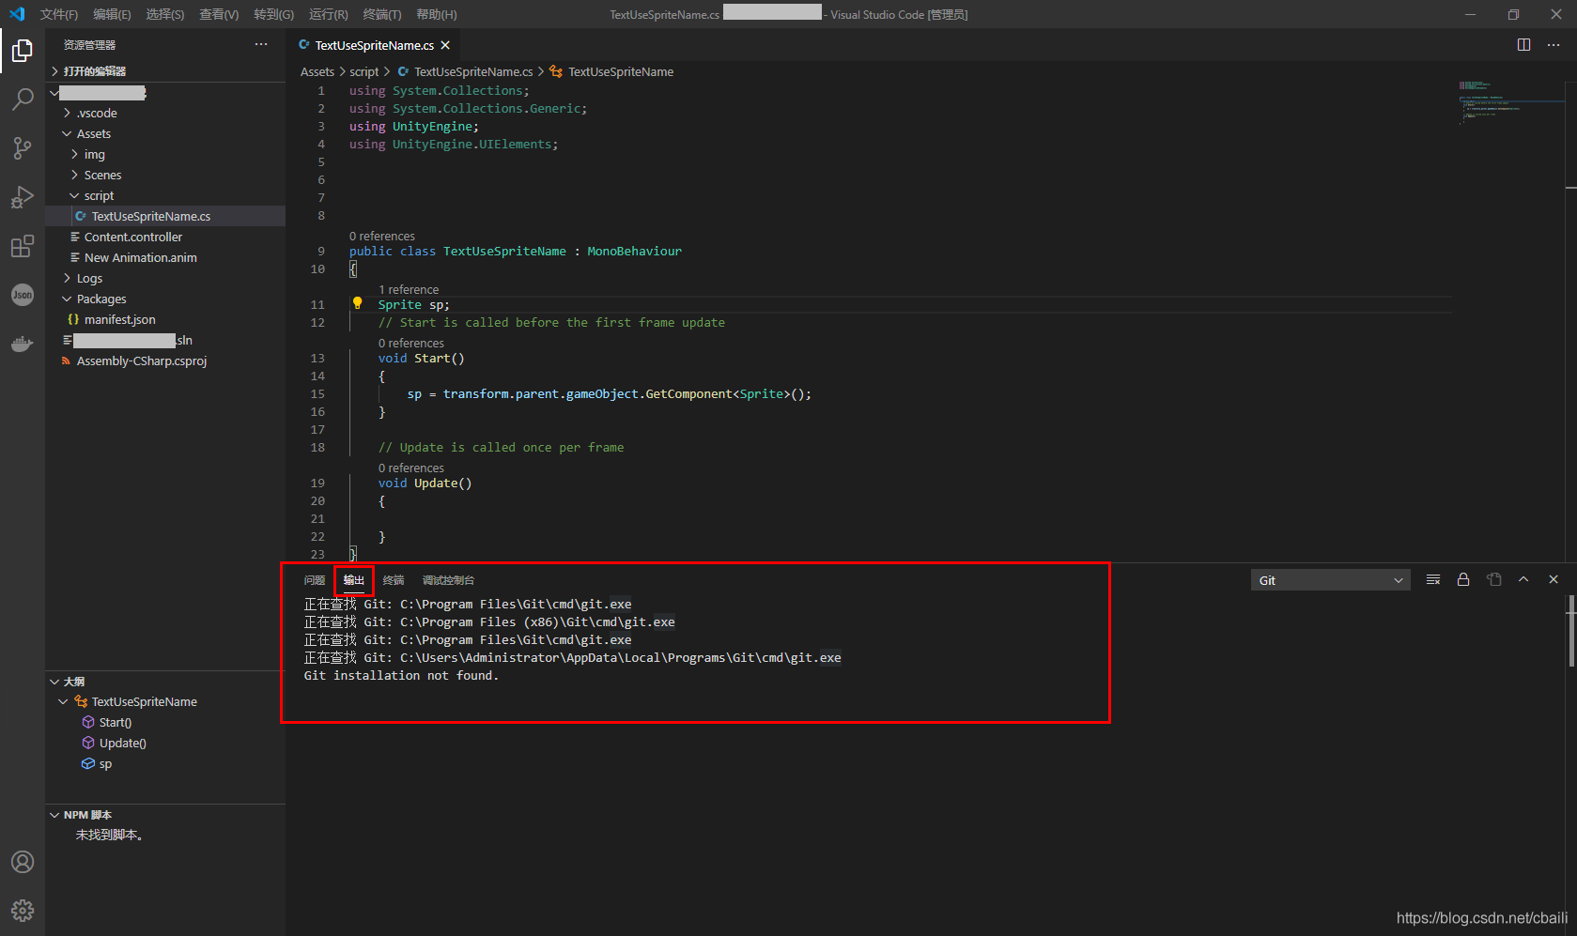The height and width of the screenshot is (936, 1577).
Task: Open the 编辑(E) menu
Action: click(112, 14)
